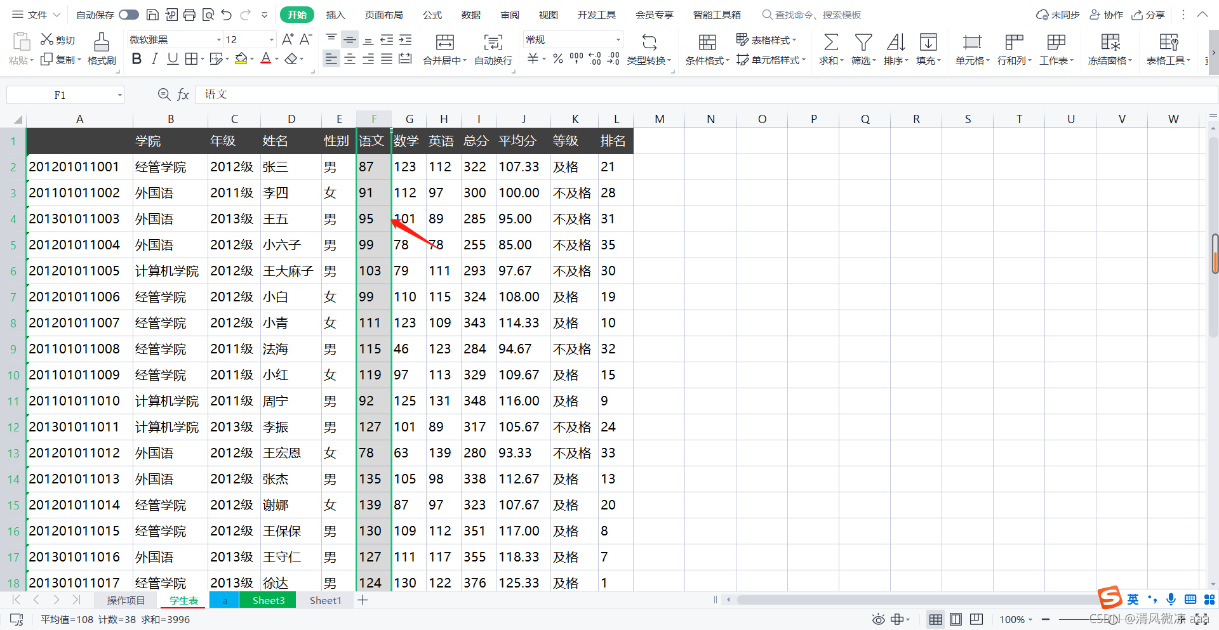The height and width of the screenshot is (630, 1219).
Task: Select the 视图 ribbon tab
Action: pyautogui.click(x=549, y=15)
